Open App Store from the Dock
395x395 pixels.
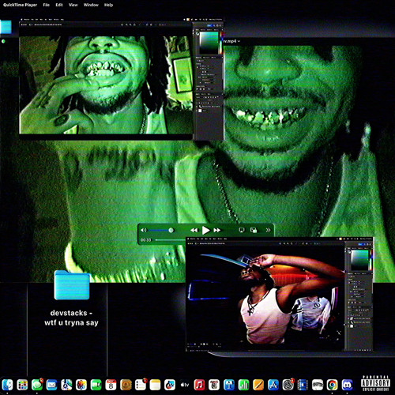coord(273,385)
